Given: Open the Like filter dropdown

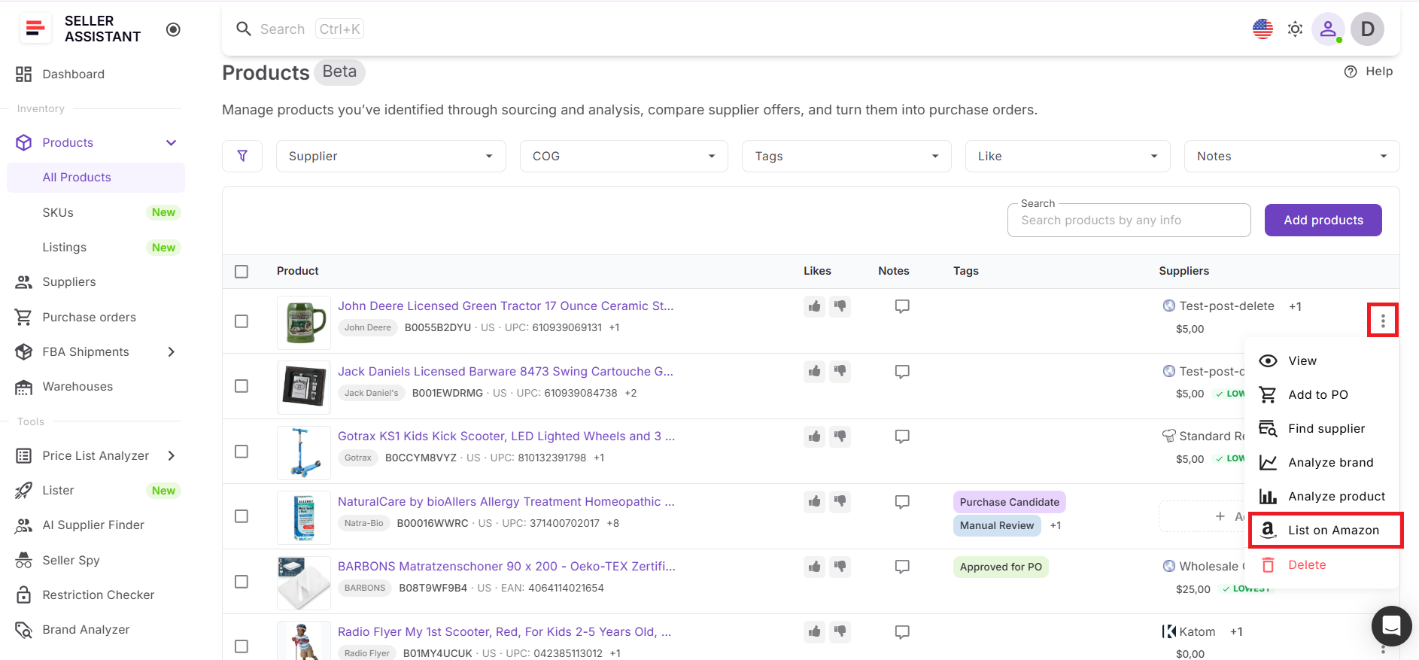Looking at the screenshot, I should click(1068, 156).
